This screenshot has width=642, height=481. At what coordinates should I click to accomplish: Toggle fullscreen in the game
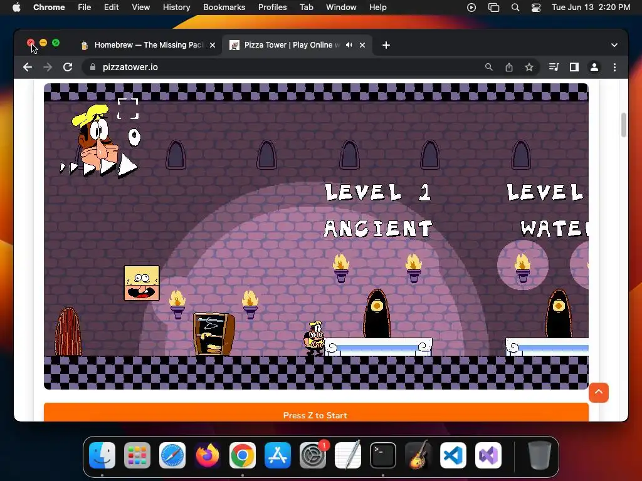(x=128, y=109)
